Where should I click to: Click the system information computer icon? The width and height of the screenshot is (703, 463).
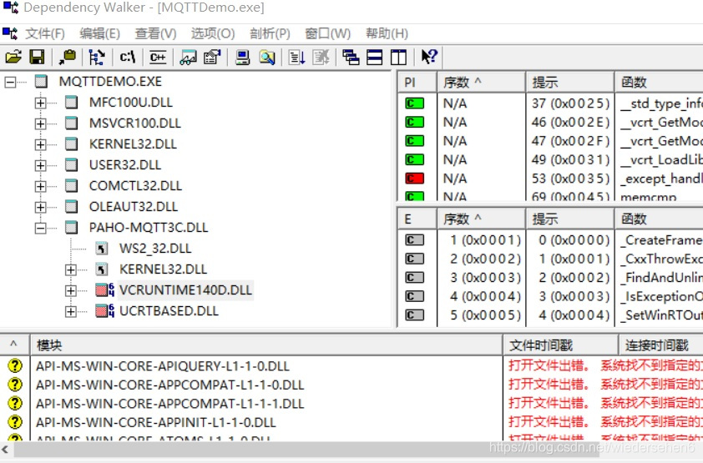243,58
